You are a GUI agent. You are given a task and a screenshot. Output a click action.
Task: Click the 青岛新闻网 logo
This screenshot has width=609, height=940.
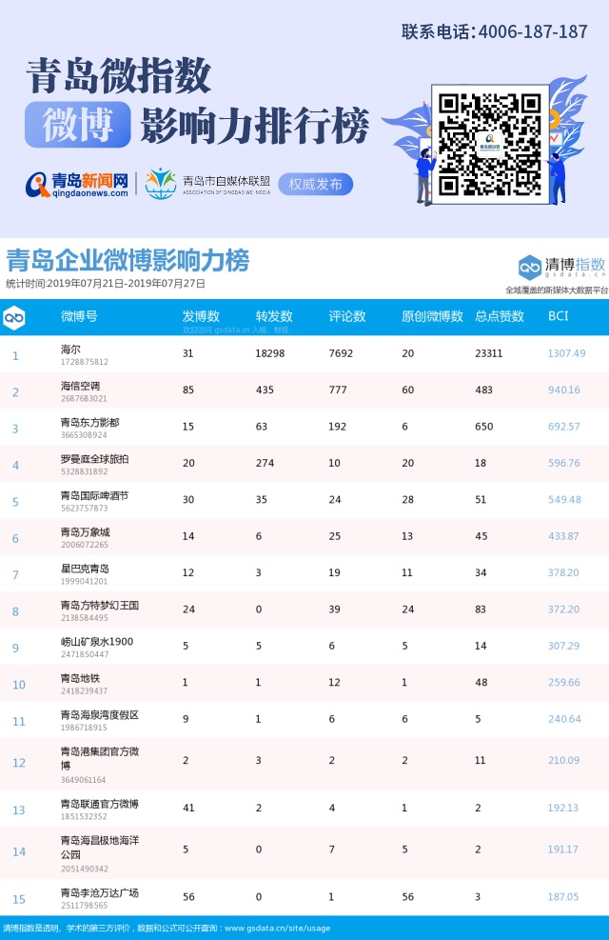(77, 184)
